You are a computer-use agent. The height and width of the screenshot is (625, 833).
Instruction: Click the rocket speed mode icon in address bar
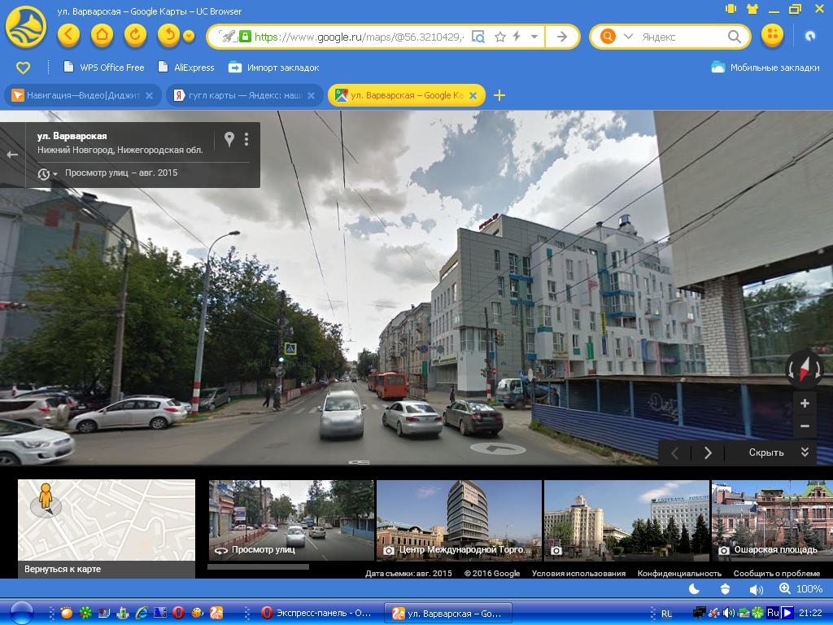coord(227,37)
